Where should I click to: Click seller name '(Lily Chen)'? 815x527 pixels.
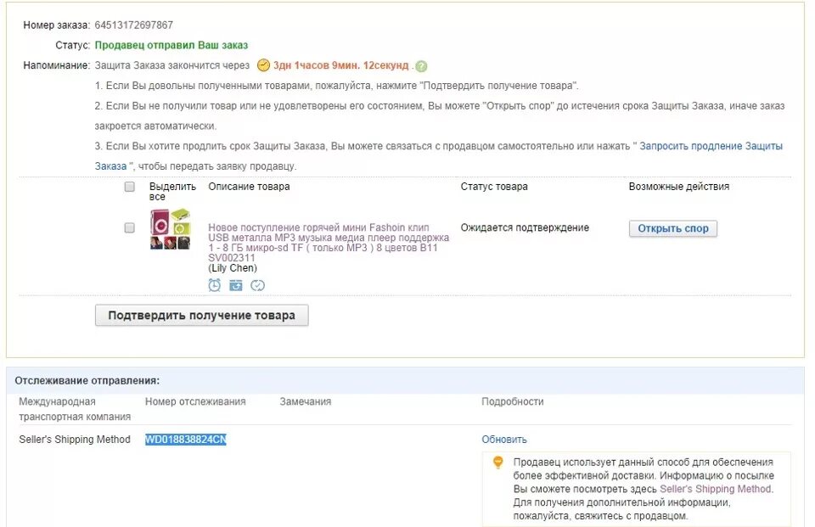click(x=233, y=268)
